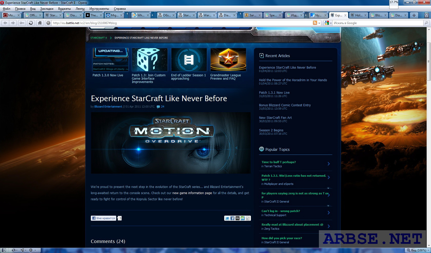The width and height of the screenshot is (431, 253).
Task: Click the Искать в Google search field
Action: coord(378,23)
